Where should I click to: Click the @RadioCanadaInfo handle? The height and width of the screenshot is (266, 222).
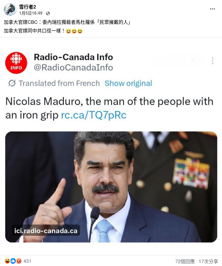coord(73,68)
